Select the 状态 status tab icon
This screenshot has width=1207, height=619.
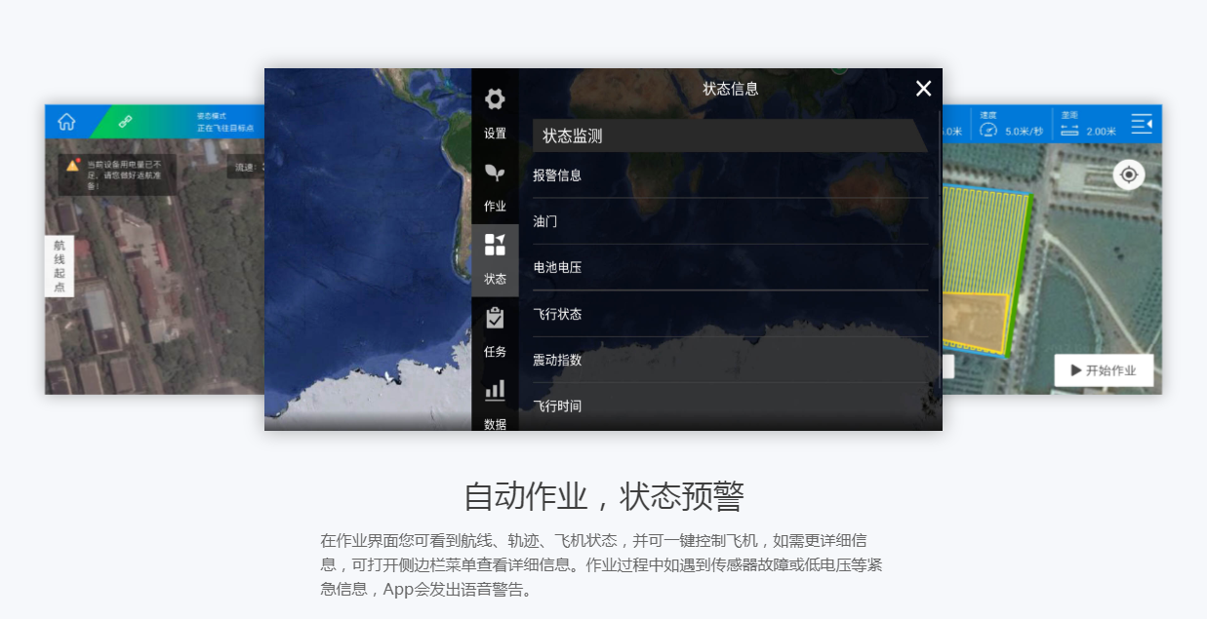(495, 246)
